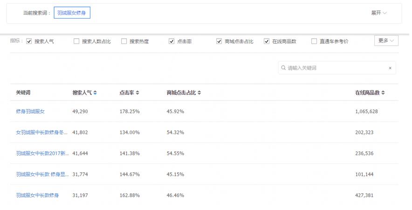This screenshot has width=412, height=210.
Task: Click the current search term tag 羽绒服女修身
Action: [x=72, y=13]
